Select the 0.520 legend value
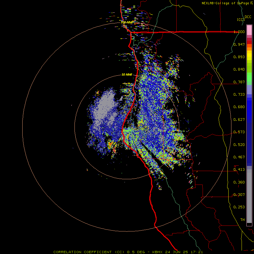The width and height of the screenshot is (254, 254). pos(239,145)
